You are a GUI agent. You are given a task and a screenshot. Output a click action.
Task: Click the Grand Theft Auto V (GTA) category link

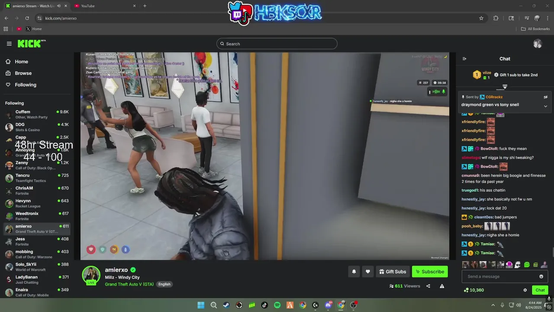[x=129, y=284]
